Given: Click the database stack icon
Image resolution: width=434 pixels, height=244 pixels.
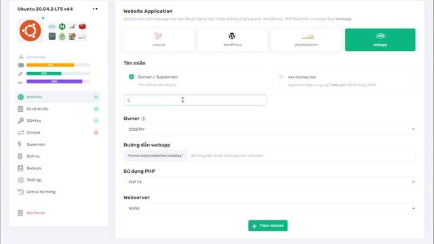Looking at the screenshot, I should (x=20, y=108).
